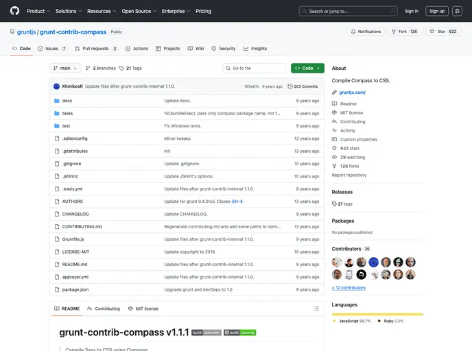Click the GH-4 issue link
The width and height of the screenshot is (472, 351).
coord(237,202)
